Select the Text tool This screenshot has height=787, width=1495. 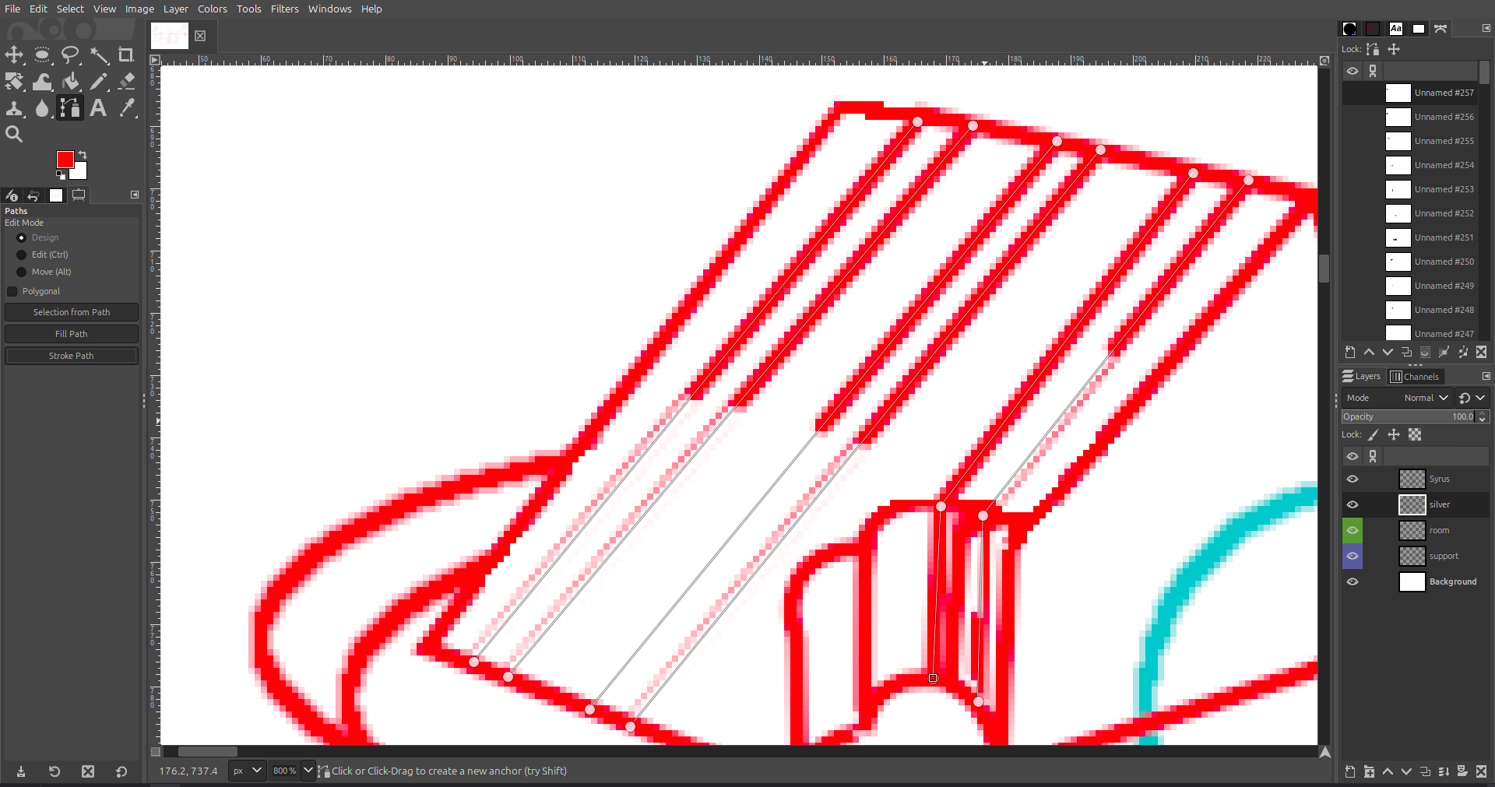[98, 108]
